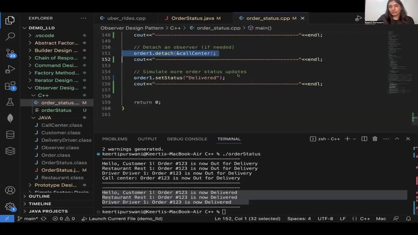Split the terminal panel
The height and width of the screenshot is (235, 418).
pos(364,139)
